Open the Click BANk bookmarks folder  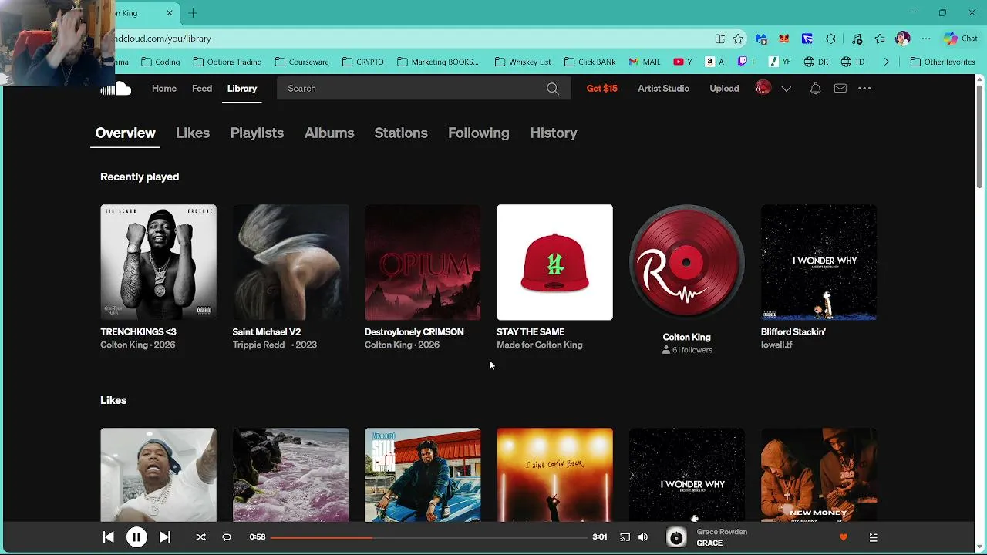[590, 62]
